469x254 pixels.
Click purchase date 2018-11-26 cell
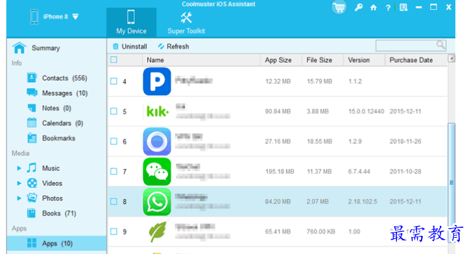click(x=405, y=141)
